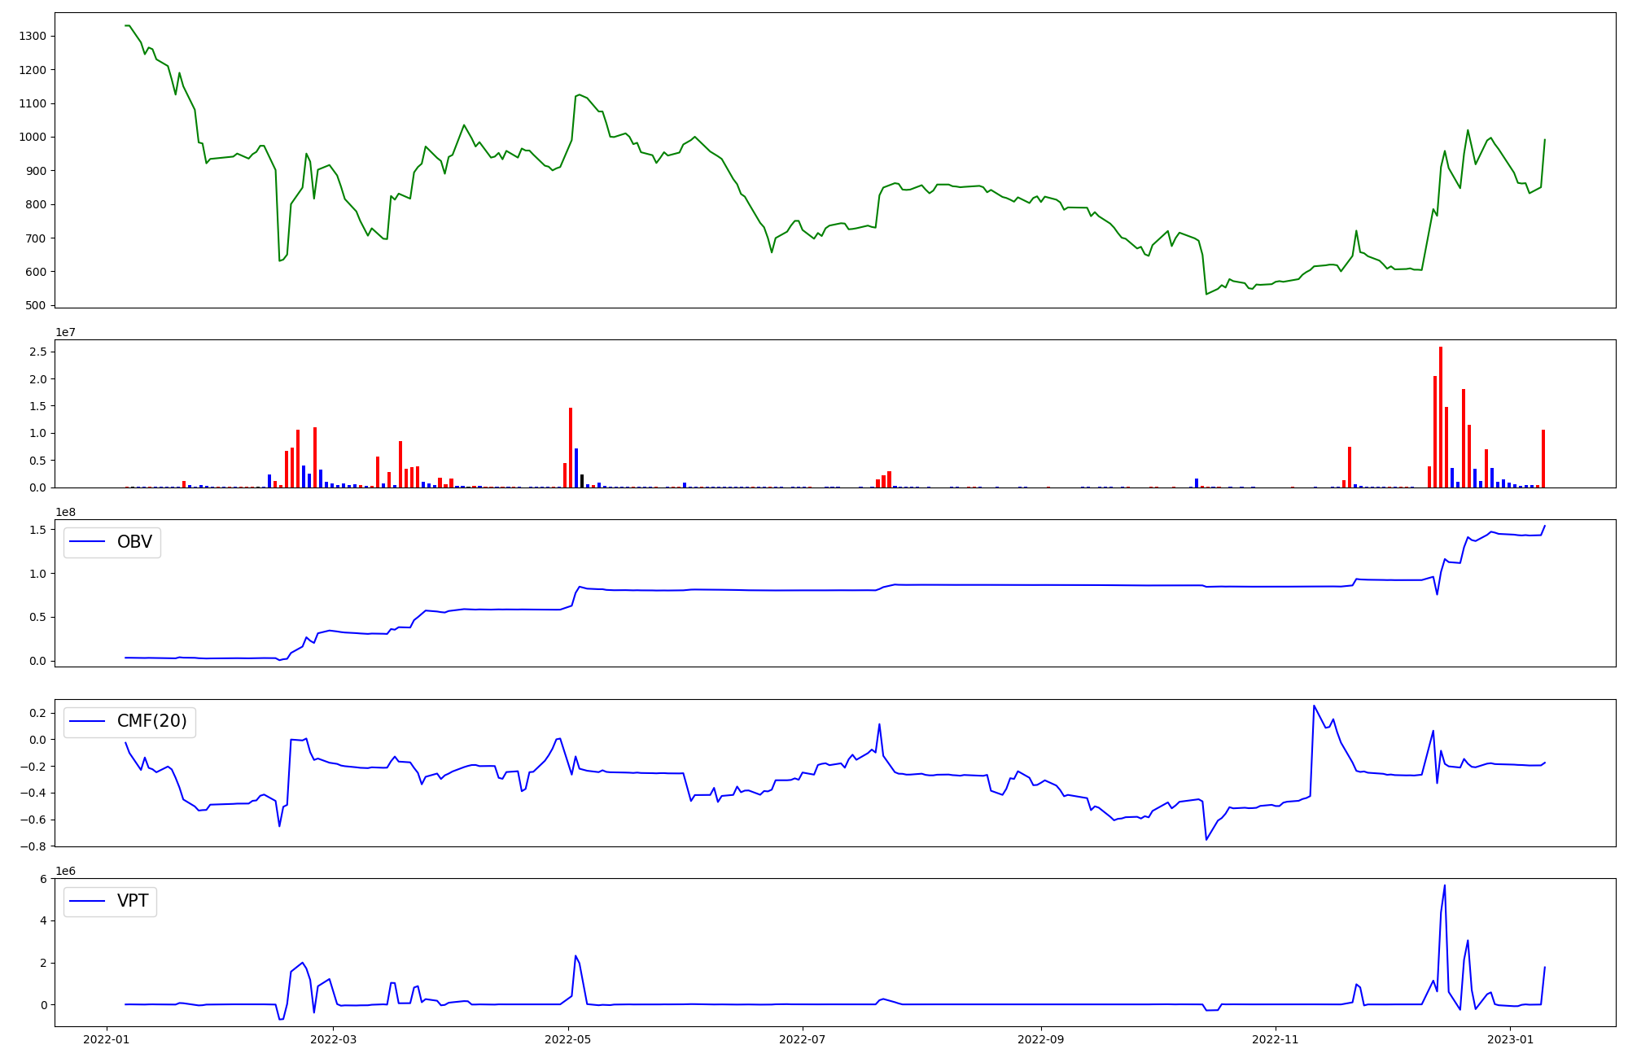The height and width of the screenshot is (1058, 1628).
Task: Click the OBV legend label
Action: point(134,542)
